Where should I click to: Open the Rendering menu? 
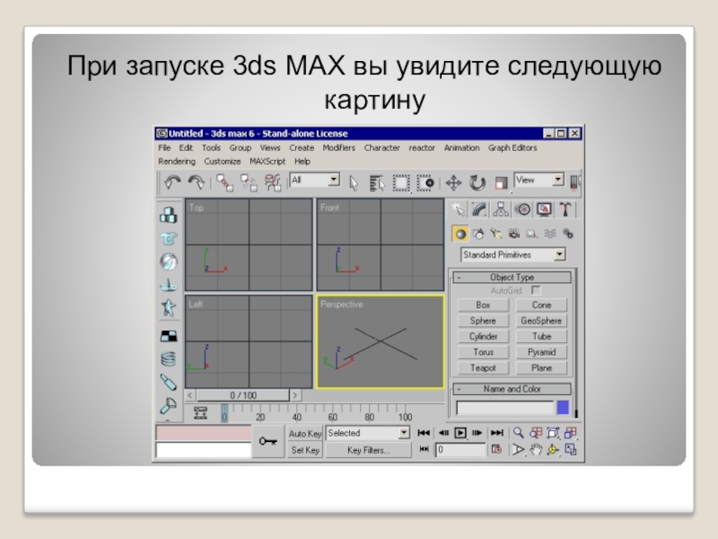(x=176, y=162)
